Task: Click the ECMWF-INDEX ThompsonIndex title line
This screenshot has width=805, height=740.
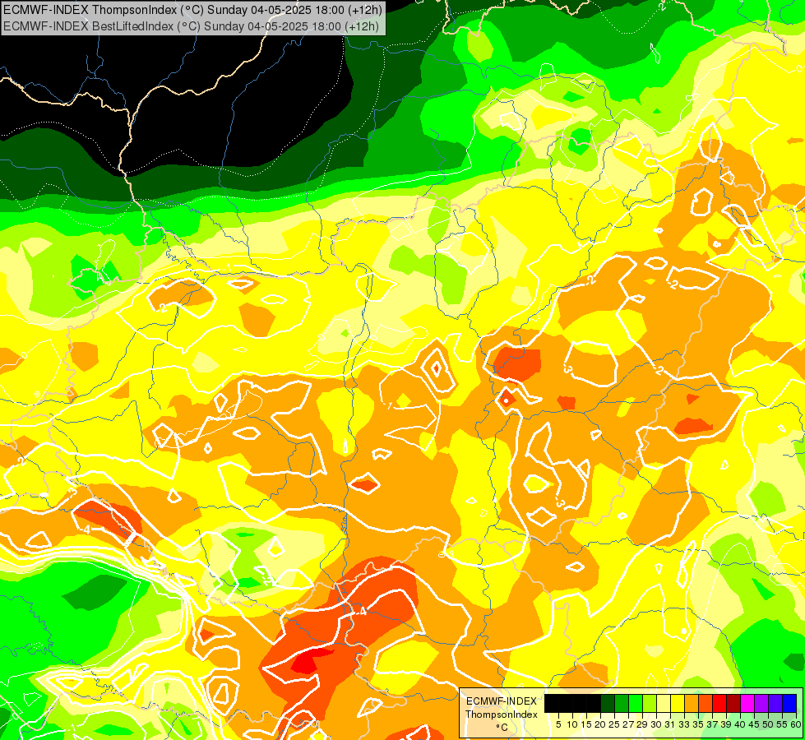Action: click(192, 9)
